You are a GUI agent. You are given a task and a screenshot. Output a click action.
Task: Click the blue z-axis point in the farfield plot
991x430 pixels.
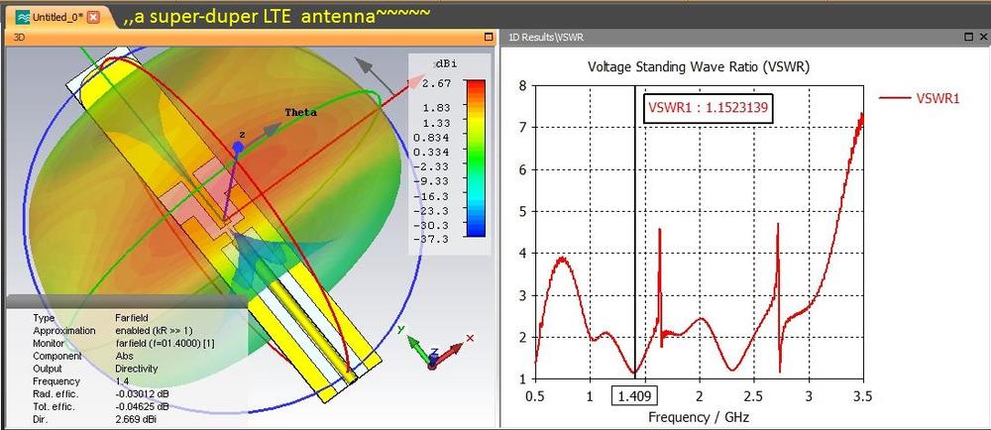pos(237,147)
